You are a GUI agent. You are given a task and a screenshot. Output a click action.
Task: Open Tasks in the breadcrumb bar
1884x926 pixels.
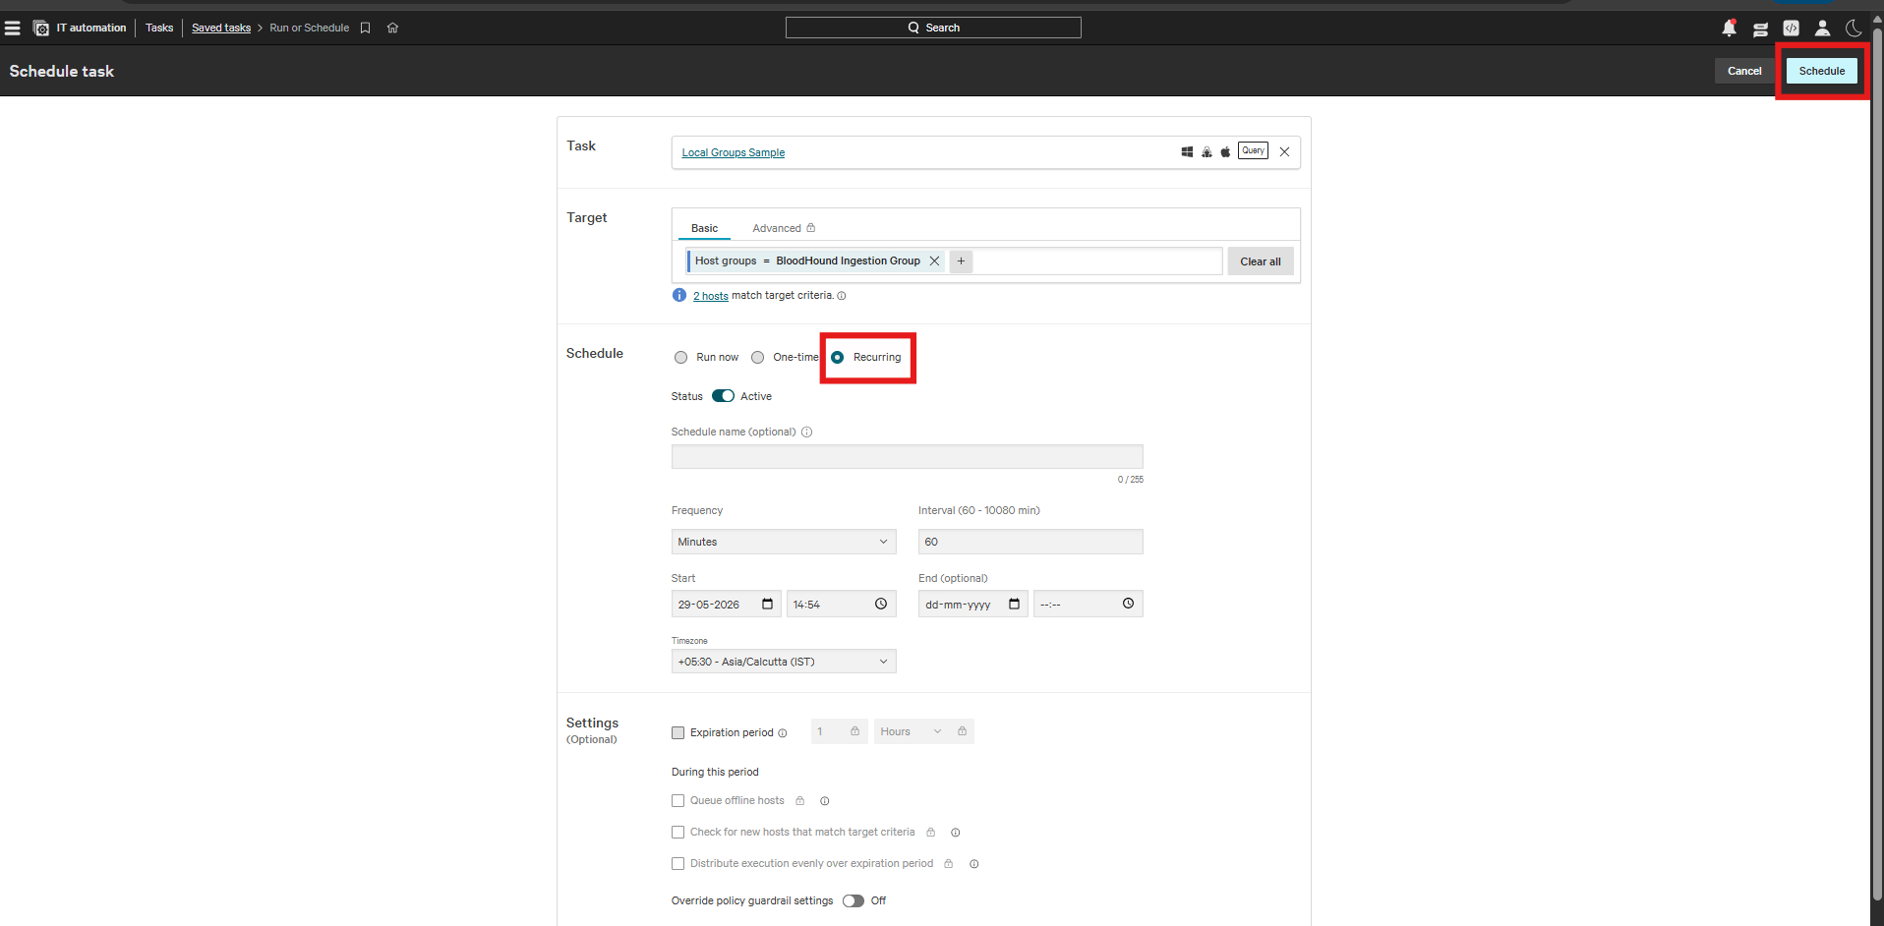(x=159, y=28)
